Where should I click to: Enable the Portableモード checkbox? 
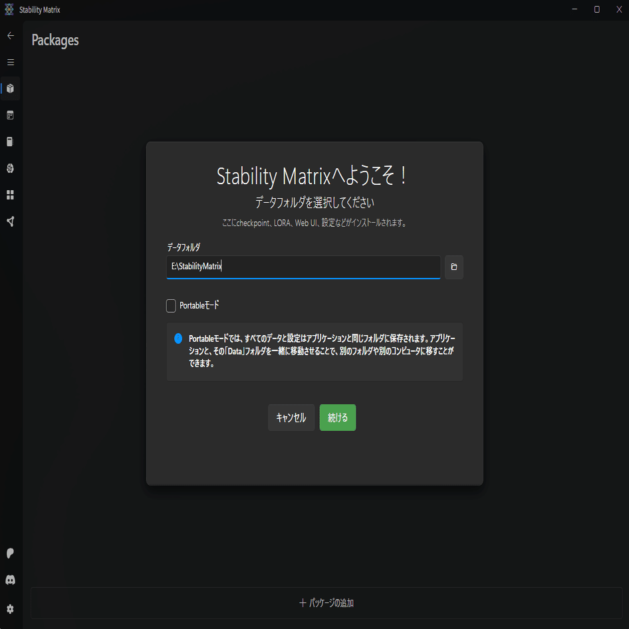click(171, 306)
